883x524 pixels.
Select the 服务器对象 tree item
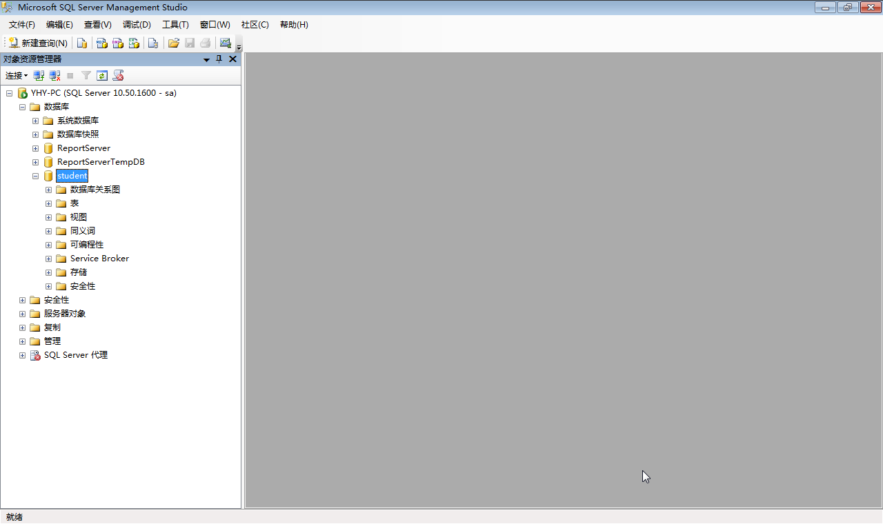click(x=65, y=314)
